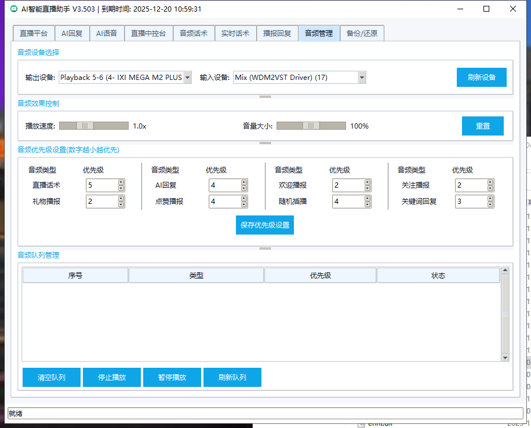Image resolution: width=531 pixels, height=428 pixels.
Task: Decrease 礼物播报 priority with down arrow
Action: click(121, 204)
